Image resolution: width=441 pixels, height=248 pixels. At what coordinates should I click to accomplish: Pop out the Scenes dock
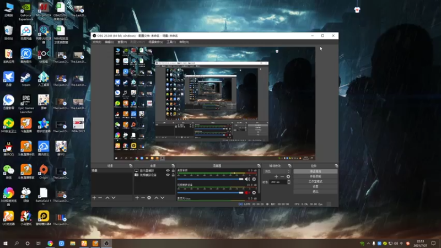pos(131,166)
